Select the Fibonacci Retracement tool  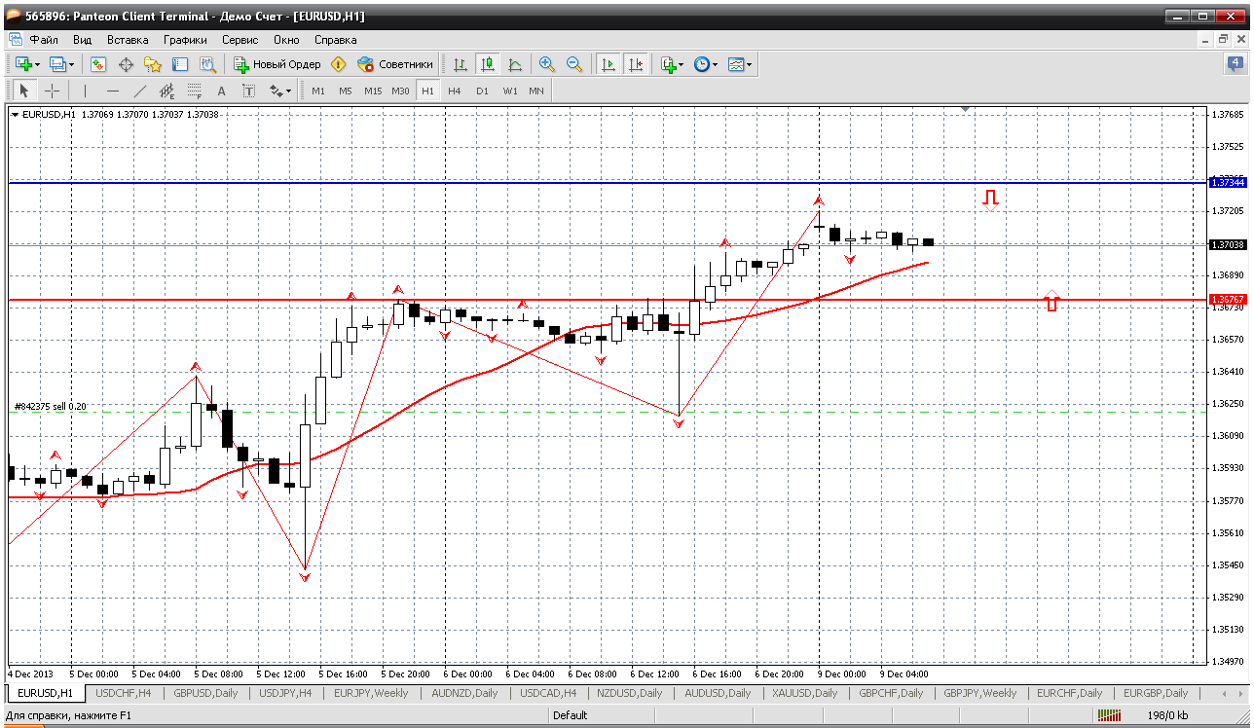(195, 91)
